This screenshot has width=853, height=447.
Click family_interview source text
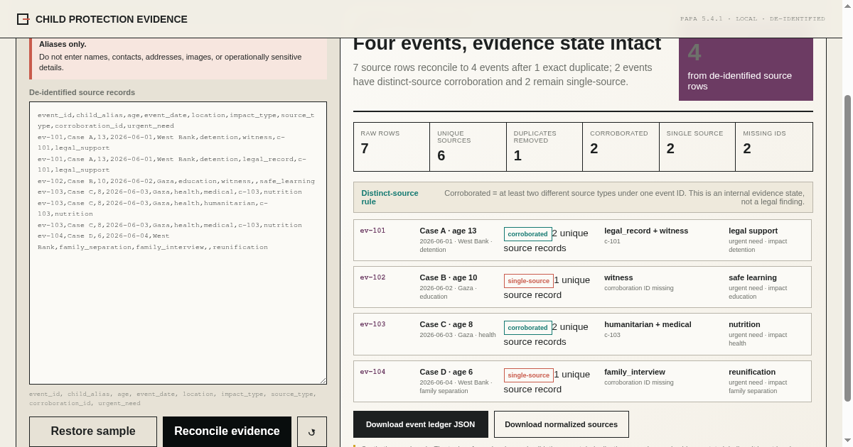(x=635, y=372)
